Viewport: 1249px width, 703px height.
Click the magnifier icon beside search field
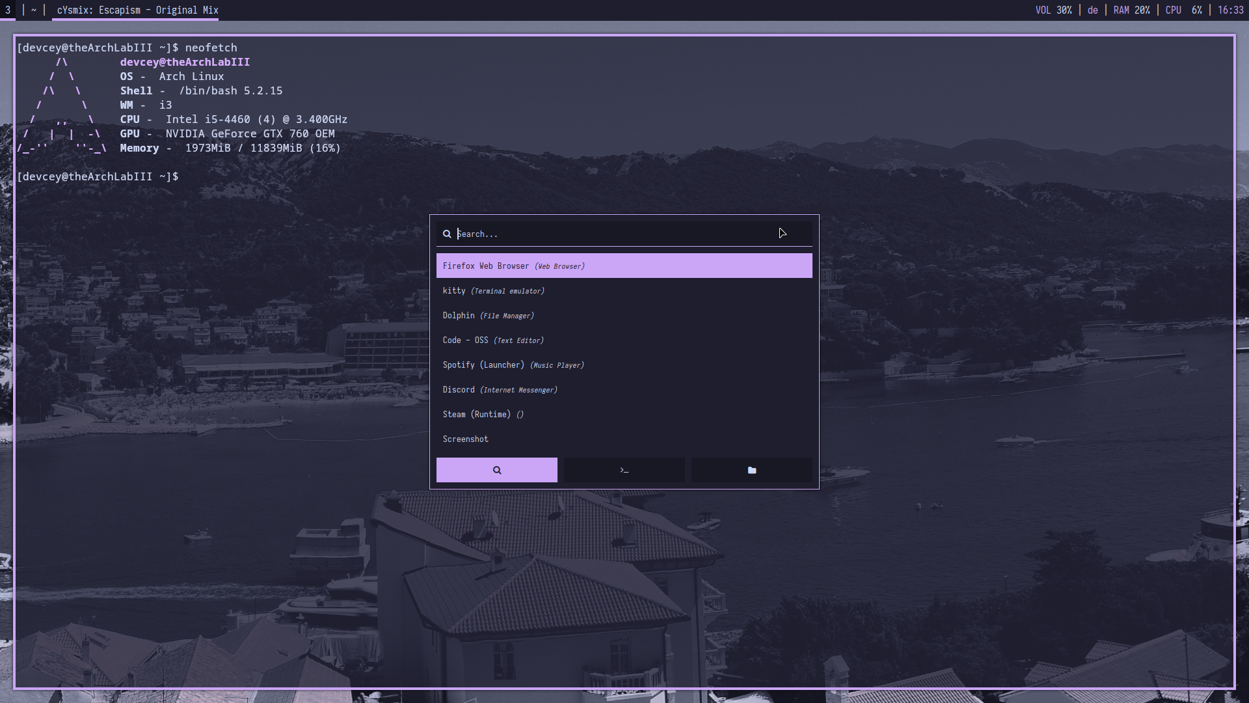click(x=447, y=234)
